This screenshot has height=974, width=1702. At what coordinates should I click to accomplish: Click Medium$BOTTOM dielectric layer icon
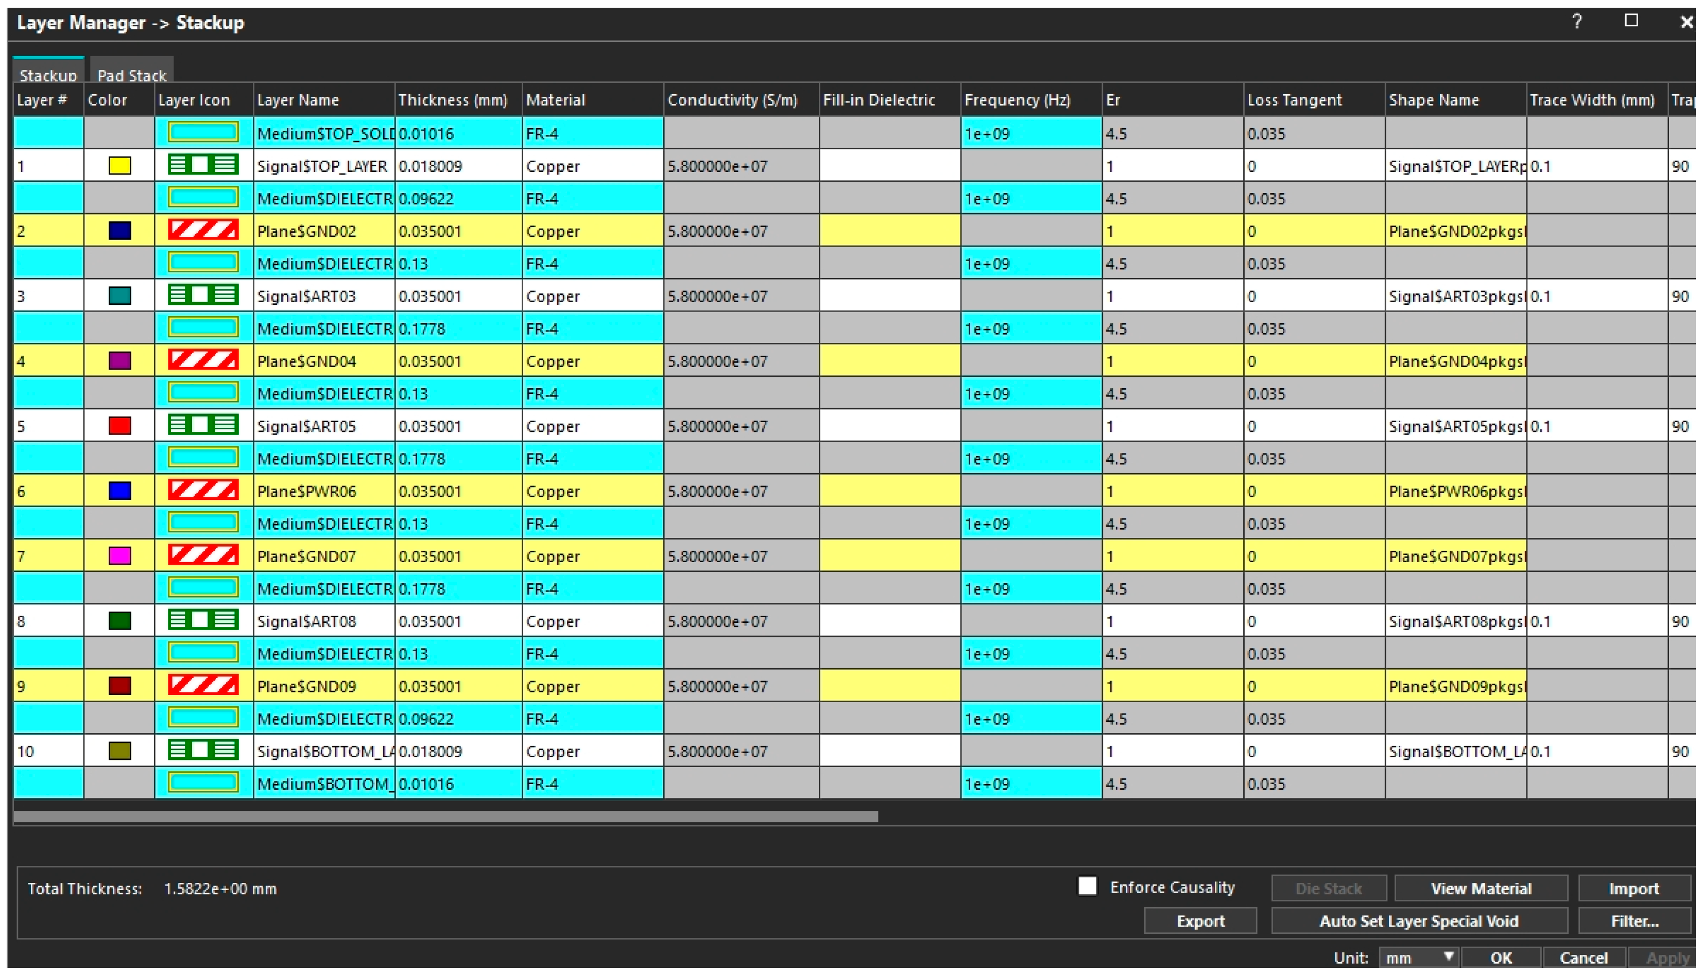203,782
